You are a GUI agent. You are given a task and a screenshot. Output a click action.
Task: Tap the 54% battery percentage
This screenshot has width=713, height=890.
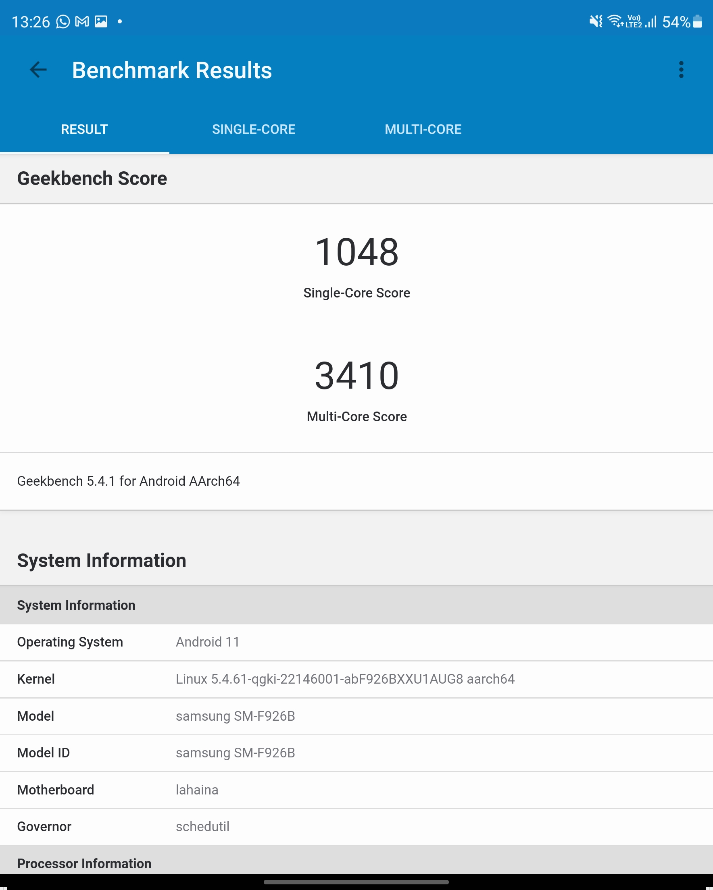[676, 22]
